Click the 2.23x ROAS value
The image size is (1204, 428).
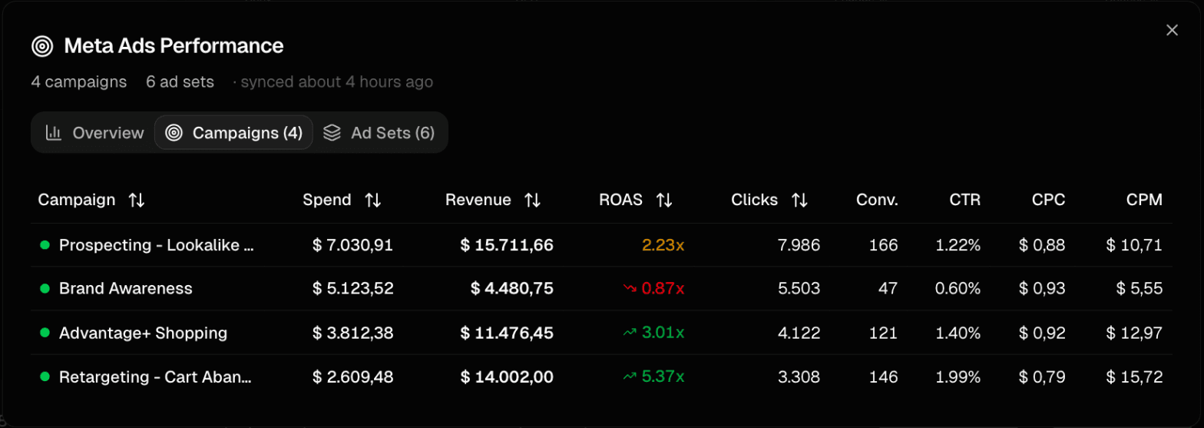coord(663,245)
